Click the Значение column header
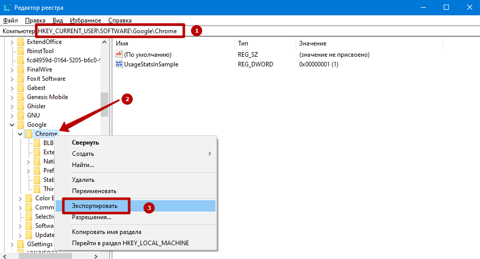Image resolution: width=480 pixels, height=259 pixels. coord(313,43)
